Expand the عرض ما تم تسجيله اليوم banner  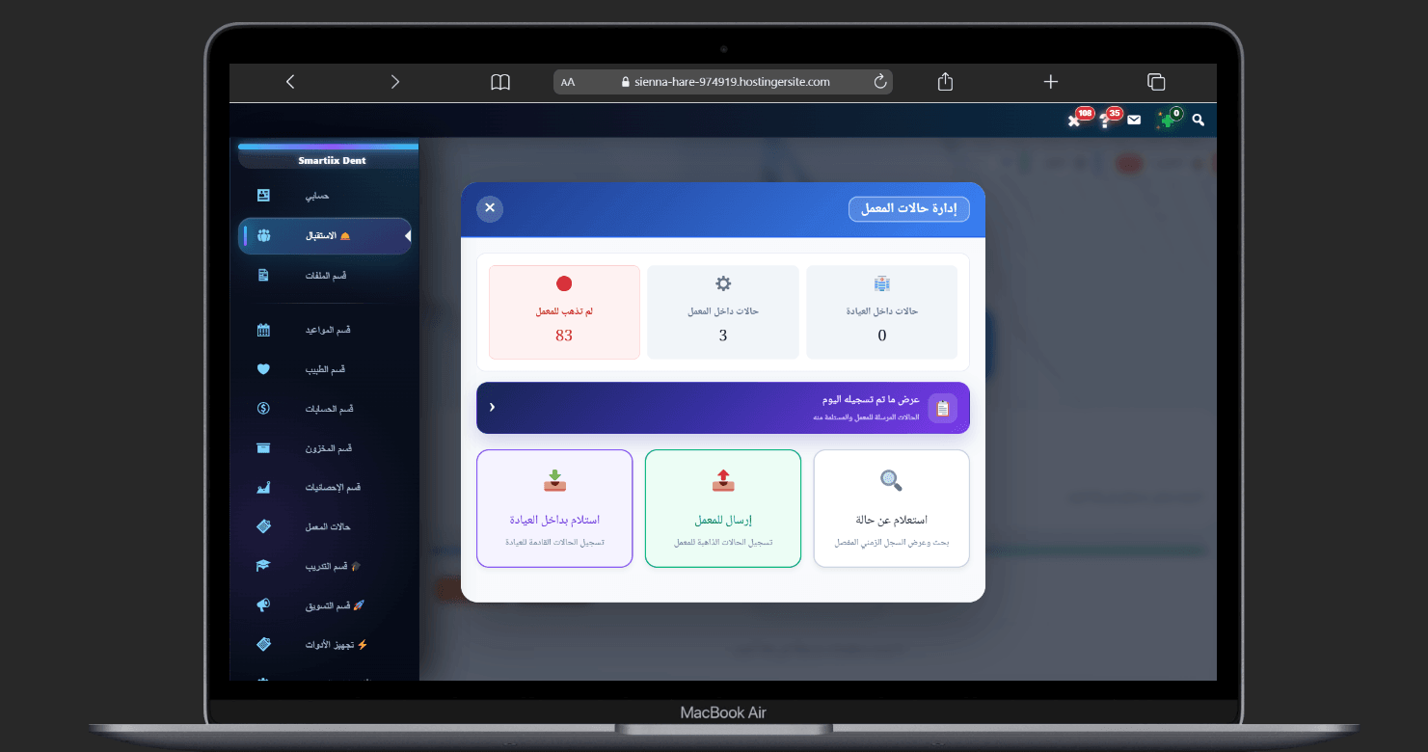(x=723, y=408)
